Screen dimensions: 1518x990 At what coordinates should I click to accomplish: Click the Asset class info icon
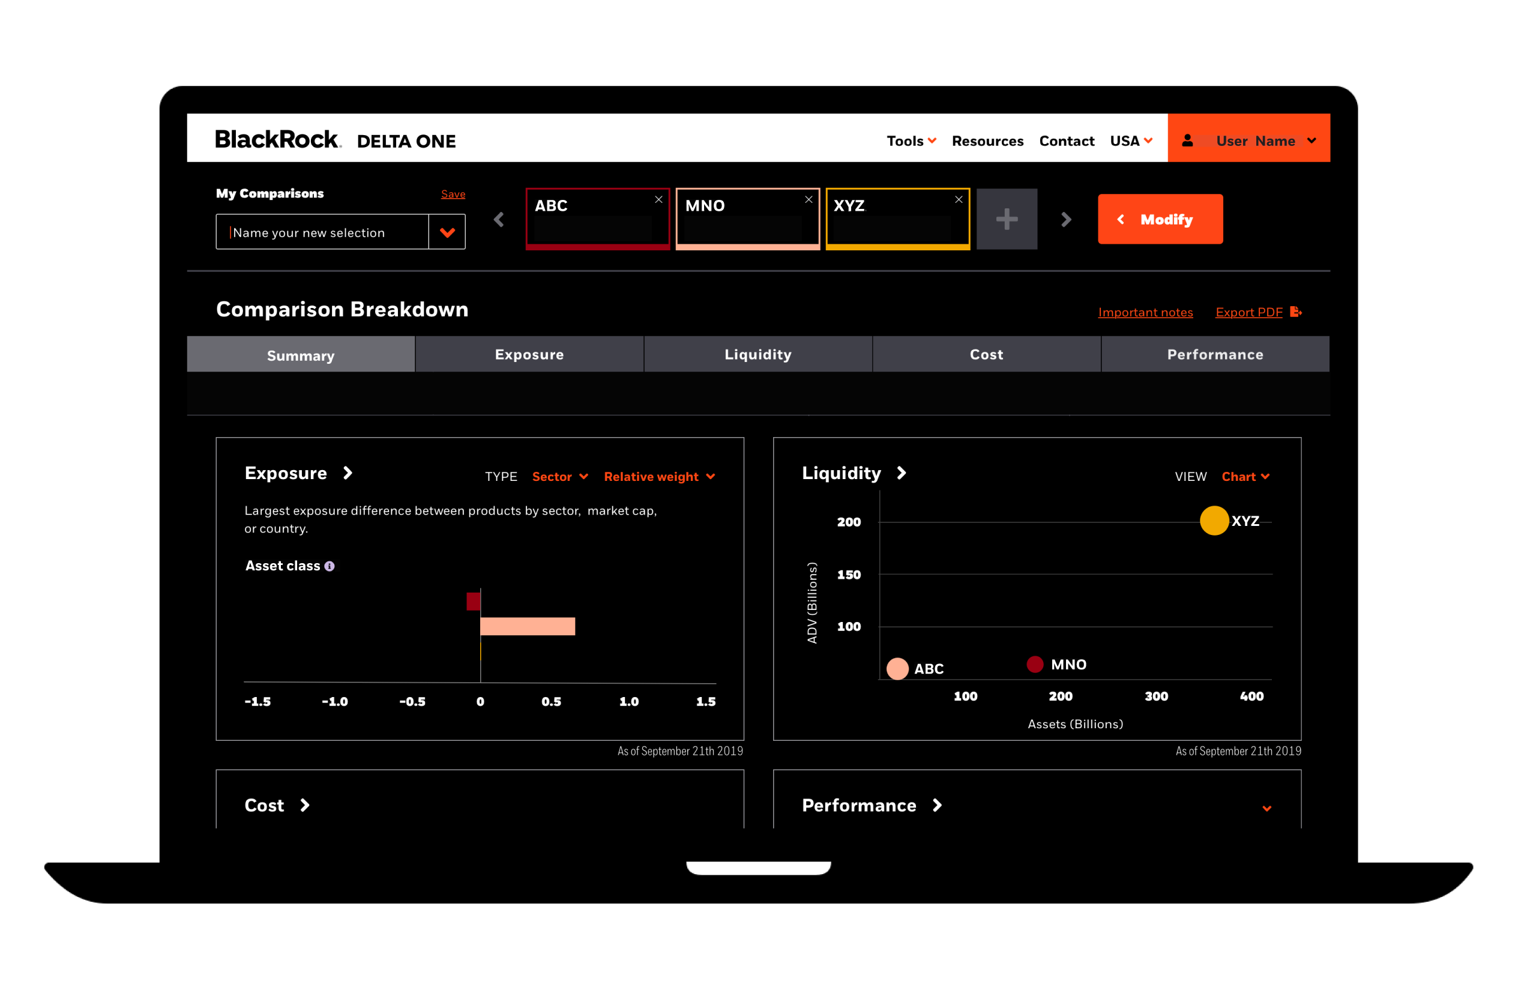tap(329, 567)
